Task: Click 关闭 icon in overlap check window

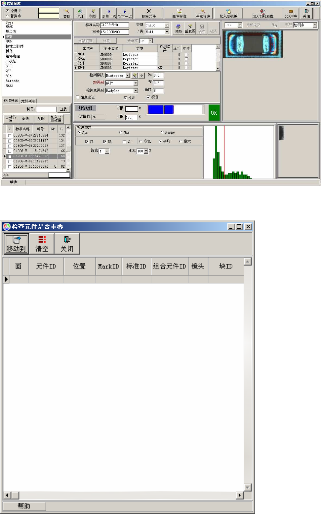Action: [67, 244]
